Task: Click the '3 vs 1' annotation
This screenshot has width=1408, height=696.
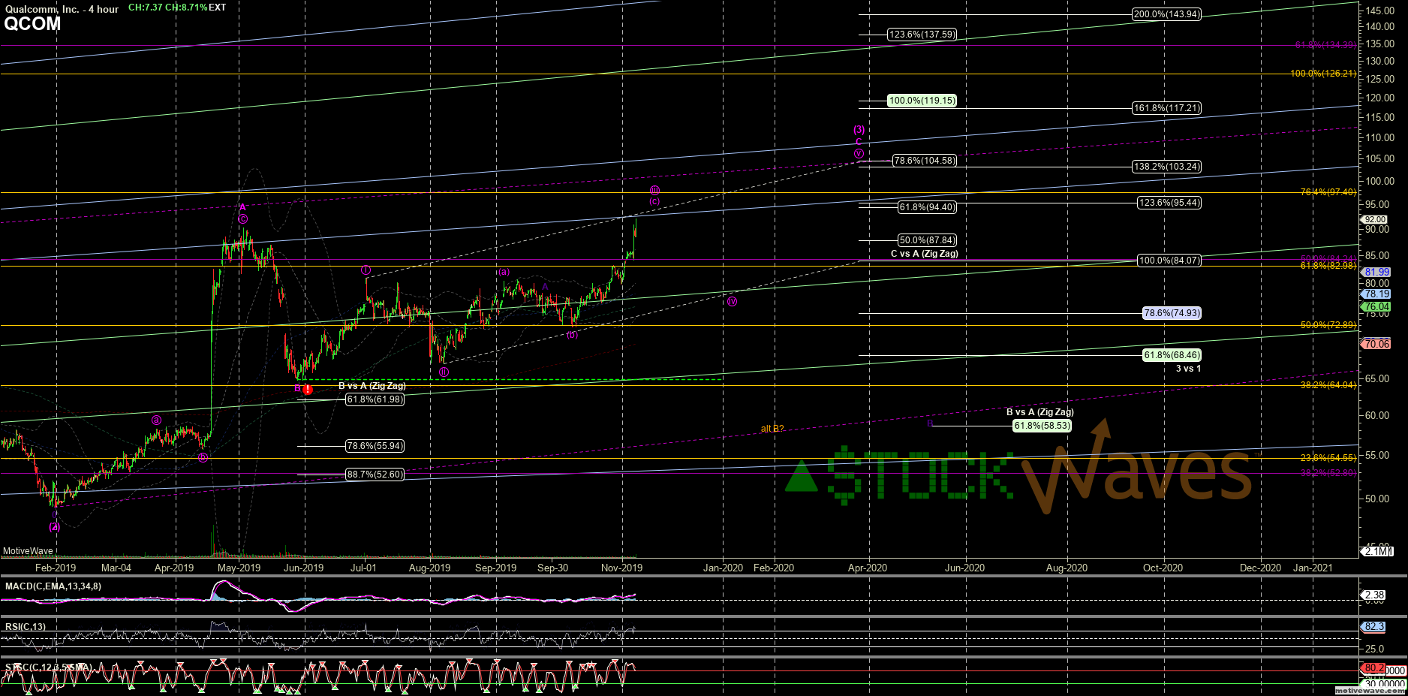Action: 1188,369
